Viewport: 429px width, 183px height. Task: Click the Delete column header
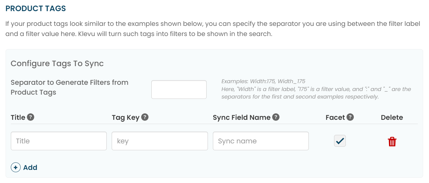[x=392, y=117]
